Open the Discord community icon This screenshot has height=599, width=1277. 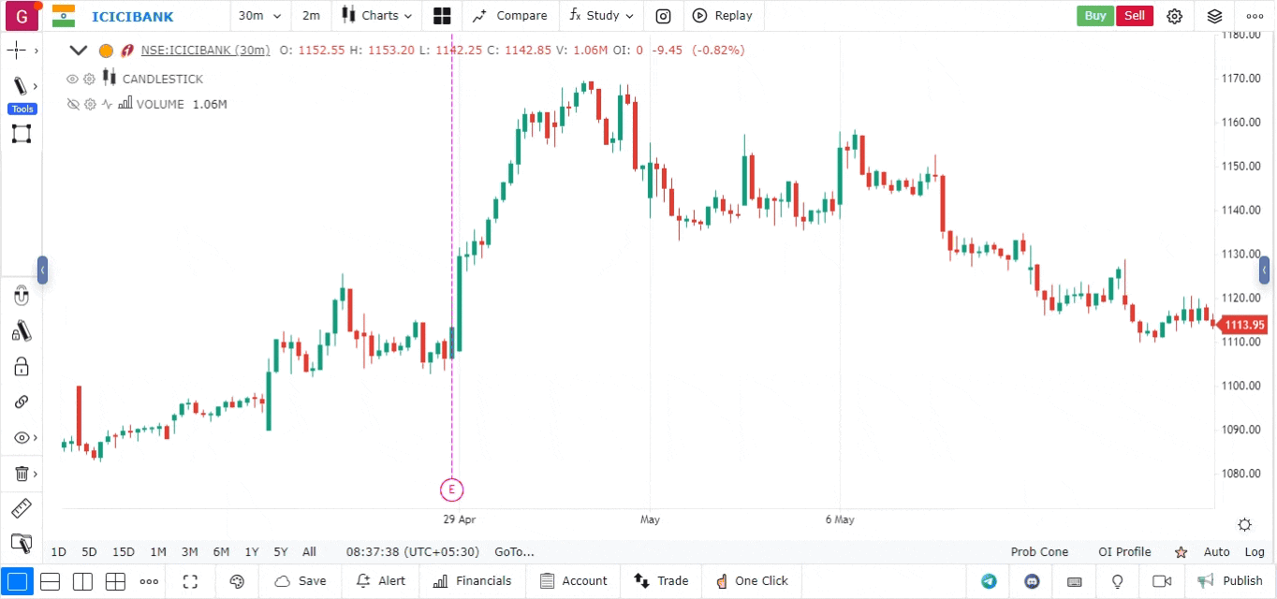pyautogui.click(x=1032, y=581)
